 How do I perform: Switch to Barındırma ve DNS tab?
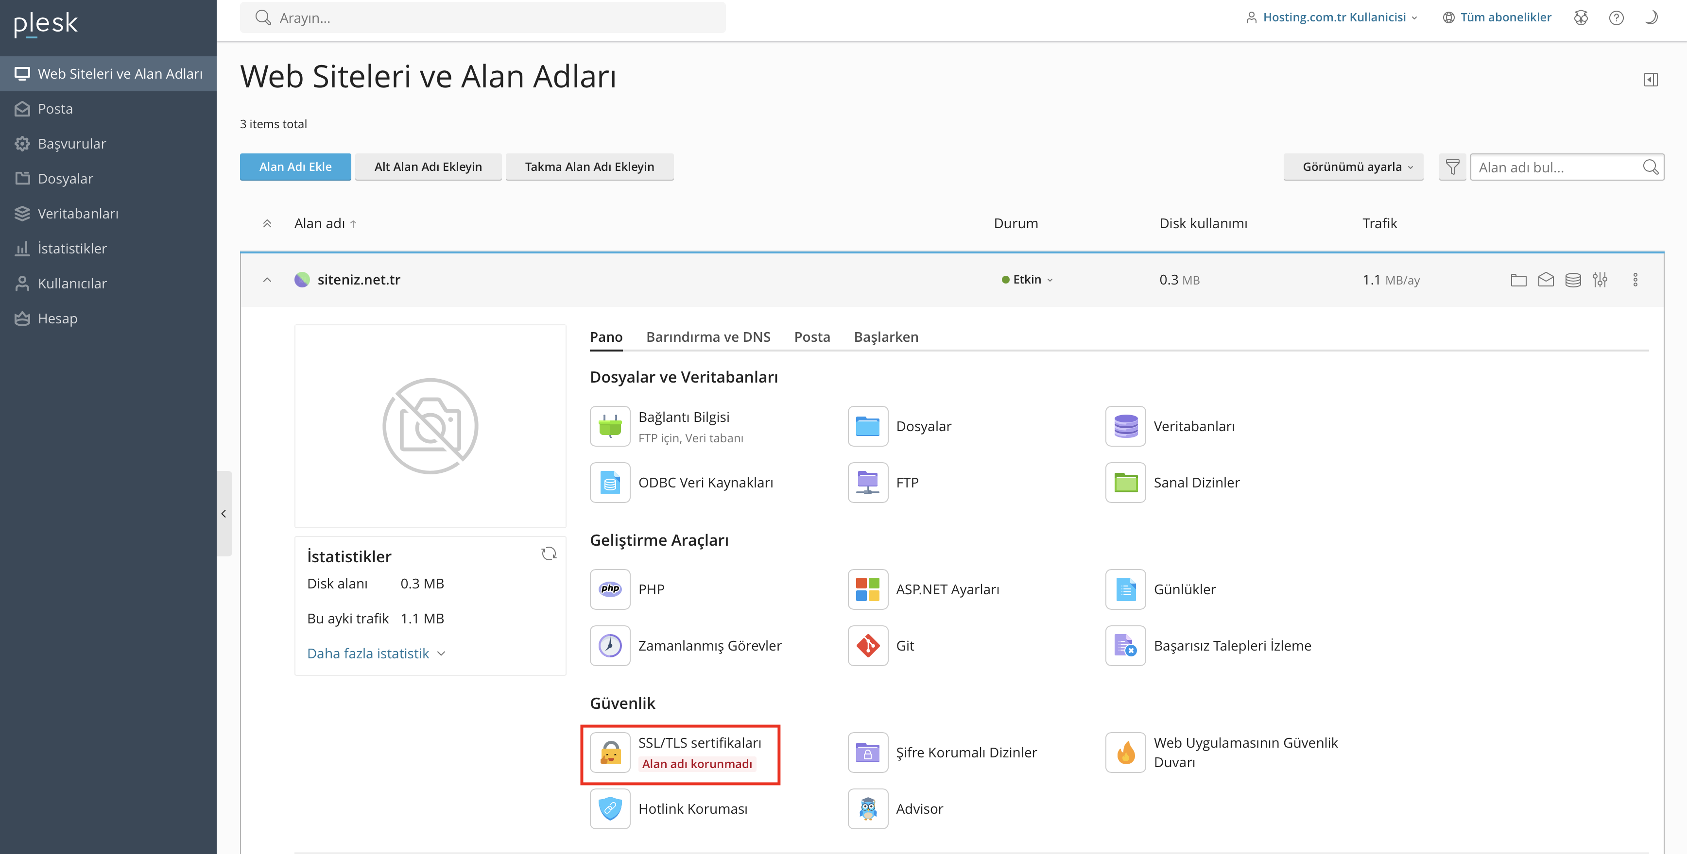click(708, 337)
